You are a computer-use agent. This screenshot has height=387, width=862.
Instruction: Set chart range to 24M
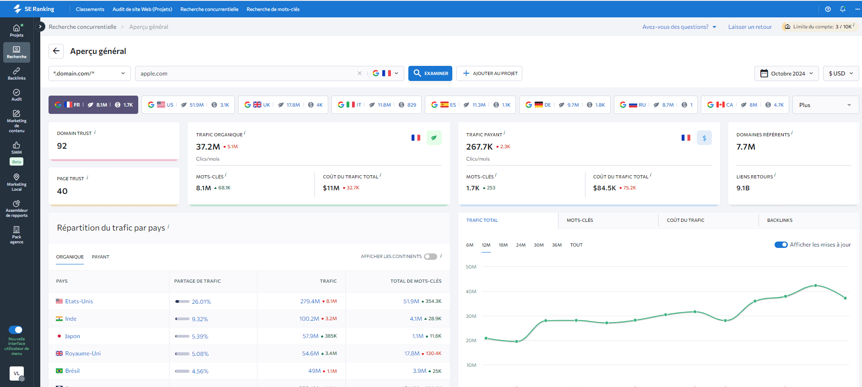(521, 245)
